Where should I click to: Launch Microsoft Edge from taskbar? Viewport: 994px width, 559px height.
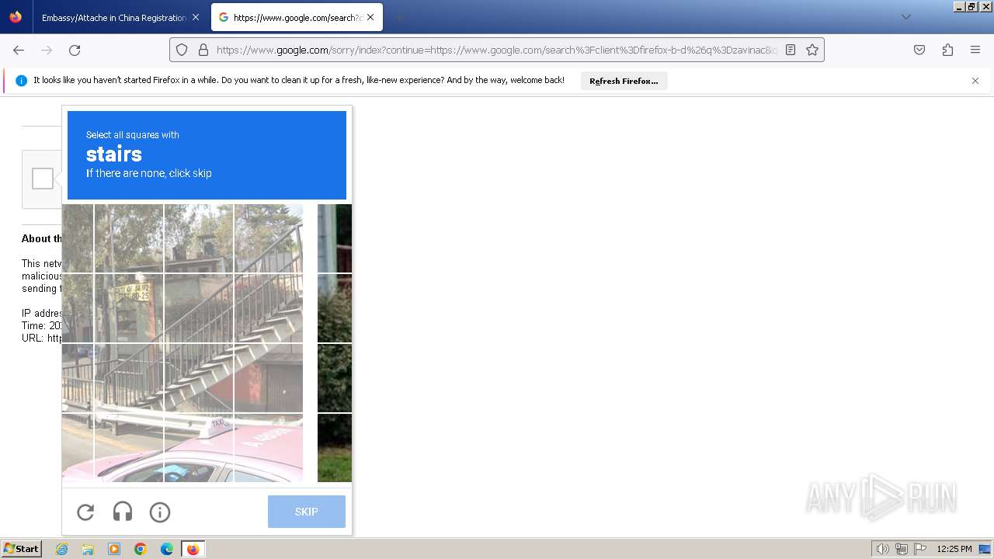point(167,549)
